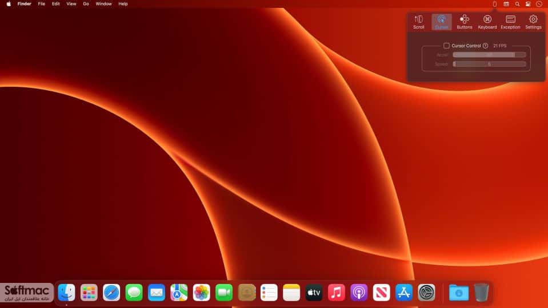Open the View menu

click(x=71, y=4)
